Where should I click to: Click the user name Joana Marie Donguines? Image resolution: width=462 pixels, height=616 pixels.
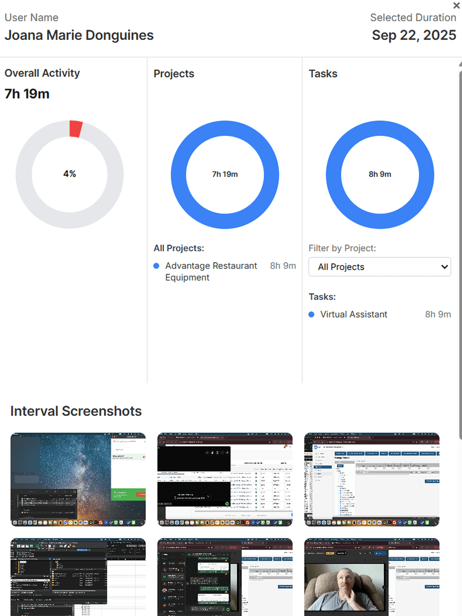pos(79,35)
